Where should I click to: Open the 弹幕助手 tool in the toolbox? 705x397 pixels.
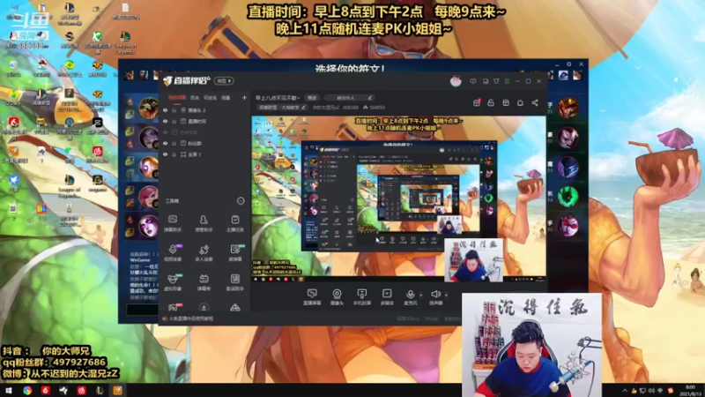click(173, 223)
